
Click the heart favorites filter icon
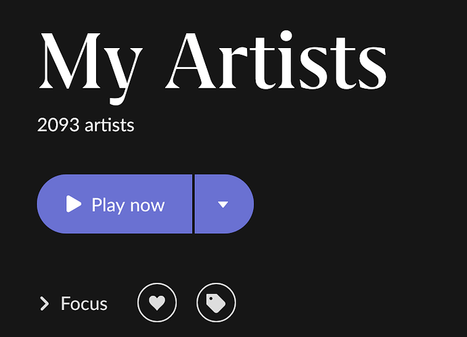click(x=157, y=302)
